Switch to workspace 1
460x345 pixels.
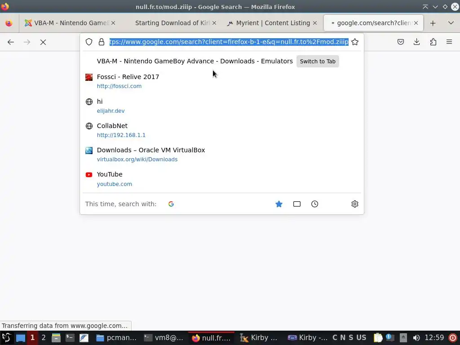pos(32,338)
